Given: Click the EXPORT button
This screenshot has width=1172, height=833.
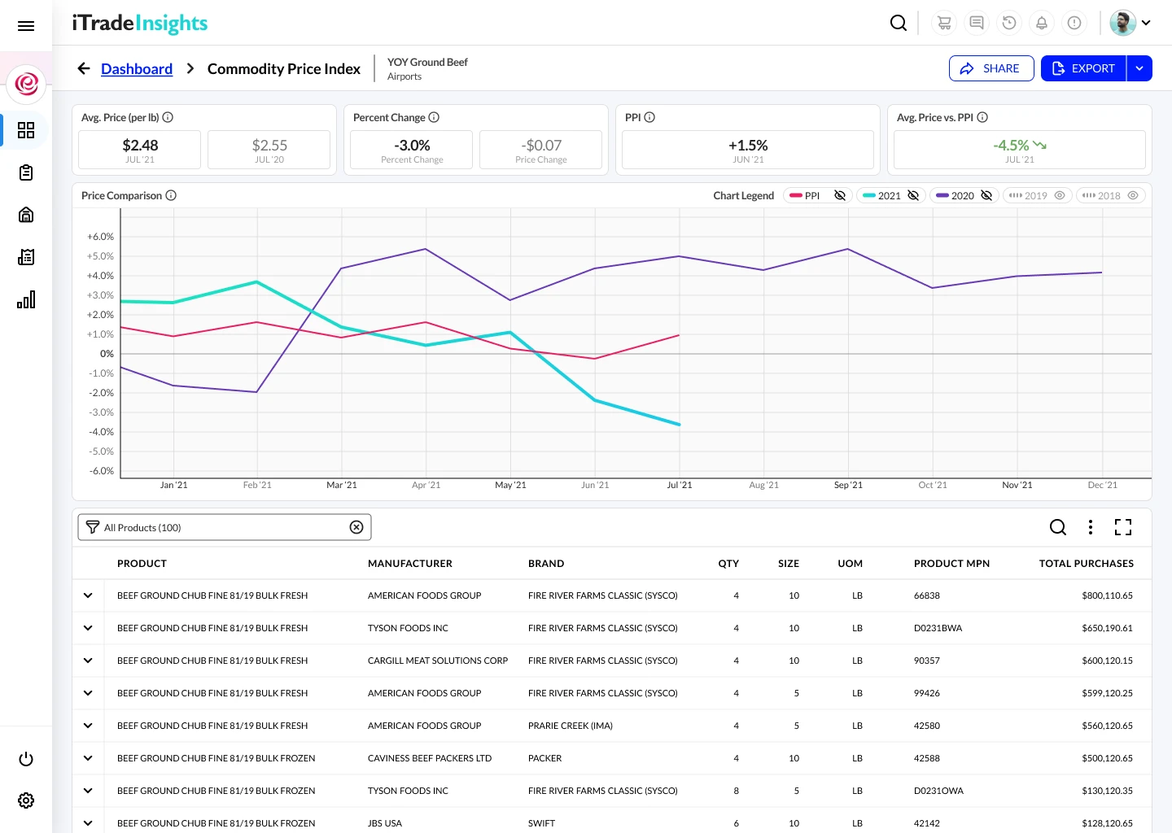Looking at the screenshot, I should 1083,68.
